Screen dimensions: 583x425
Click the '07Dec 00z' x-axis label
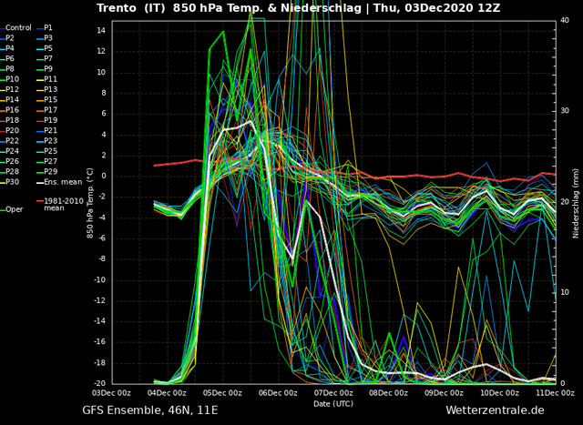tap(334, 393)
